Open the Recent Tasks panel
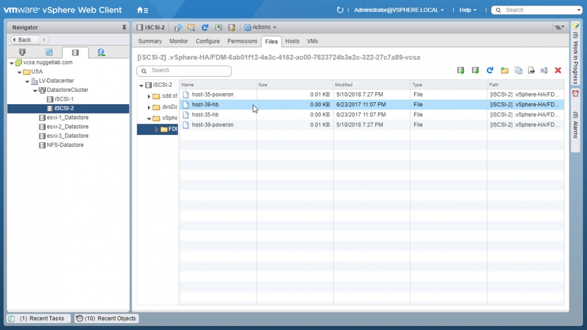The height and width of the screenshot is (330, 587). tap(39, 318)
